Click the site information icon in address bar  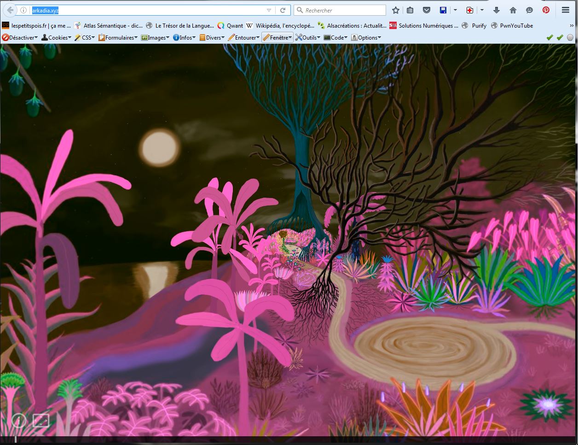pos(23,10)
